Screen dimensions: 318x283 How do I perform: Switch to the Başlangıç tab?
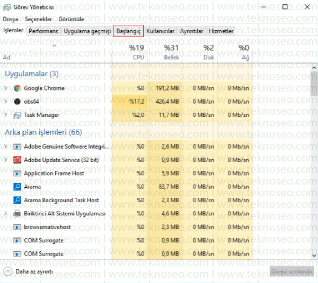pos(128,31)
